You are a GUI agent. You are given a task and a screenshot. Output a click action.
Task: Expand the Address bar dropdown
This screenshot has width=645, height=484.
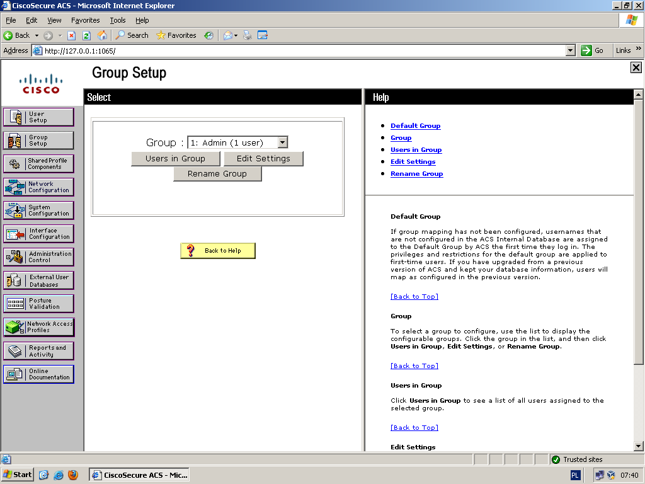pyautogui.click(x=570, y=50)
